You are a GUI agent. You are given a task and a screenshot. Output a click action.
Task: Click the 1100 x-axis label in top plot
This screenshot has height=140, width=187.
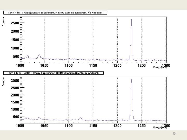[x=69, y=65]
